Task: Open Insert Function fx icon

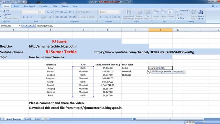Action: 34,26
